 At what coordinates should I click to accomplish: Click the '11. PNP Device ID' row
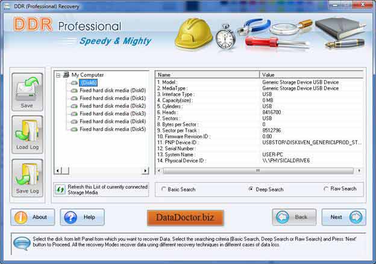tap(259, 143)
